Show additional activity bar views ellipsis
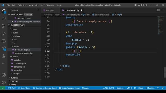The width and height of the screenshot is (166, 93). 4,63
